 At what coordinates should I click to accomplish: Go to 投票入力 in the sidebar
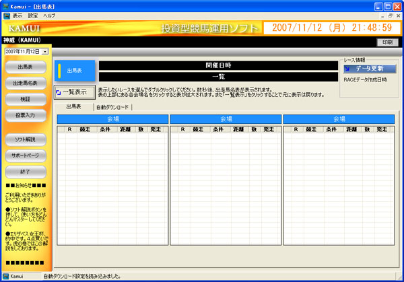(26, 115)
